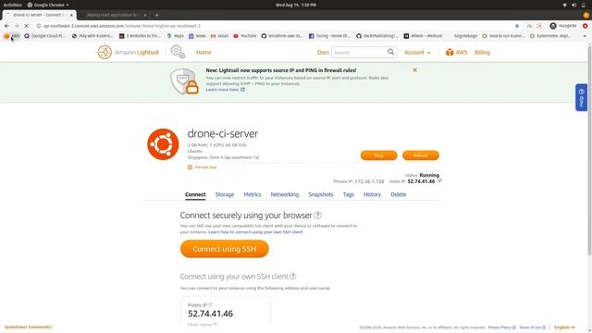
Task: Open the Lightsail settings gear icon
Action: 178,52
